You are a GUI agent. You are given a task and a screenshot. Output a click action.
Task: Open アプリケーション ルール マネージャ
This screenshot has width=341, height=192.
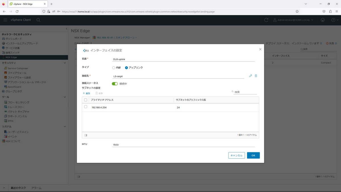pyautogui.click(x=27, y=82)
